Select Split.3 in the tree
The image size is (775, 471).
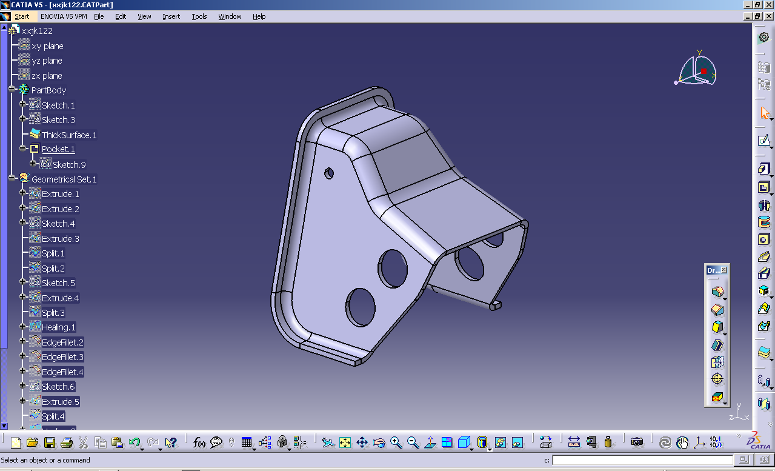(x=53, y=313)
